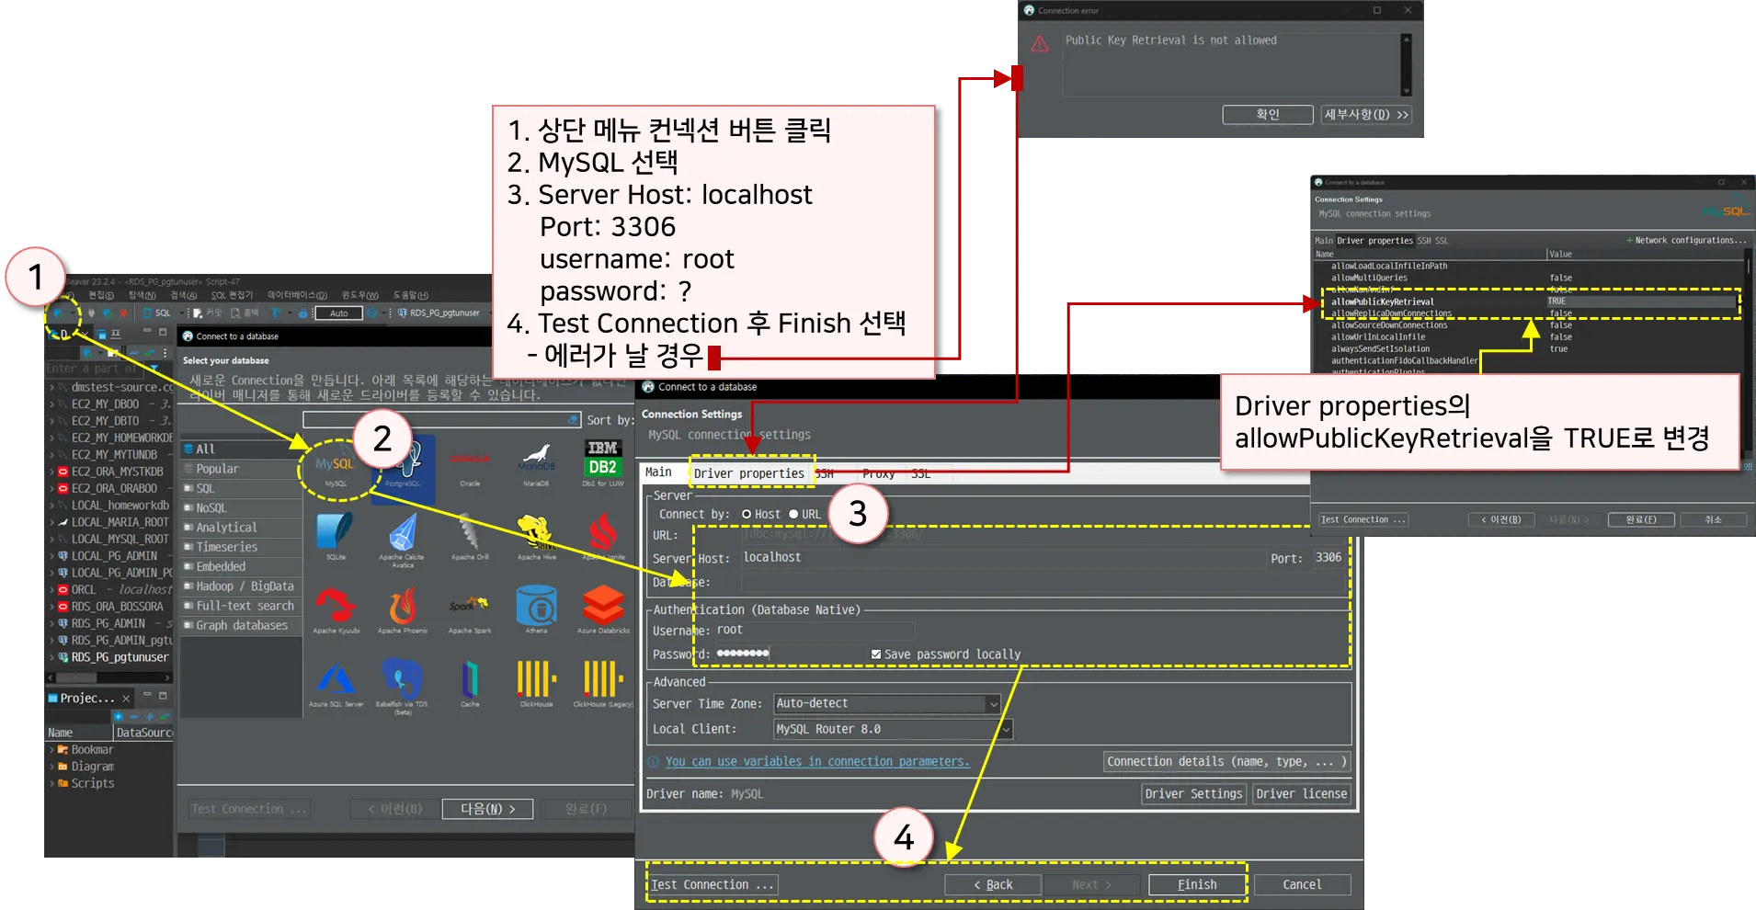Click the Finish button
Viewport: 1756px width, 910px height.
tap(1197, 885)
